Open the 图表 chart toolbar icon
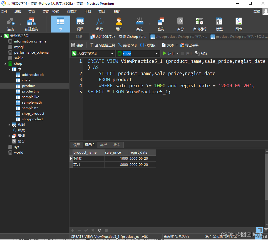Screen dimensions: 268x240 point(239,24)
